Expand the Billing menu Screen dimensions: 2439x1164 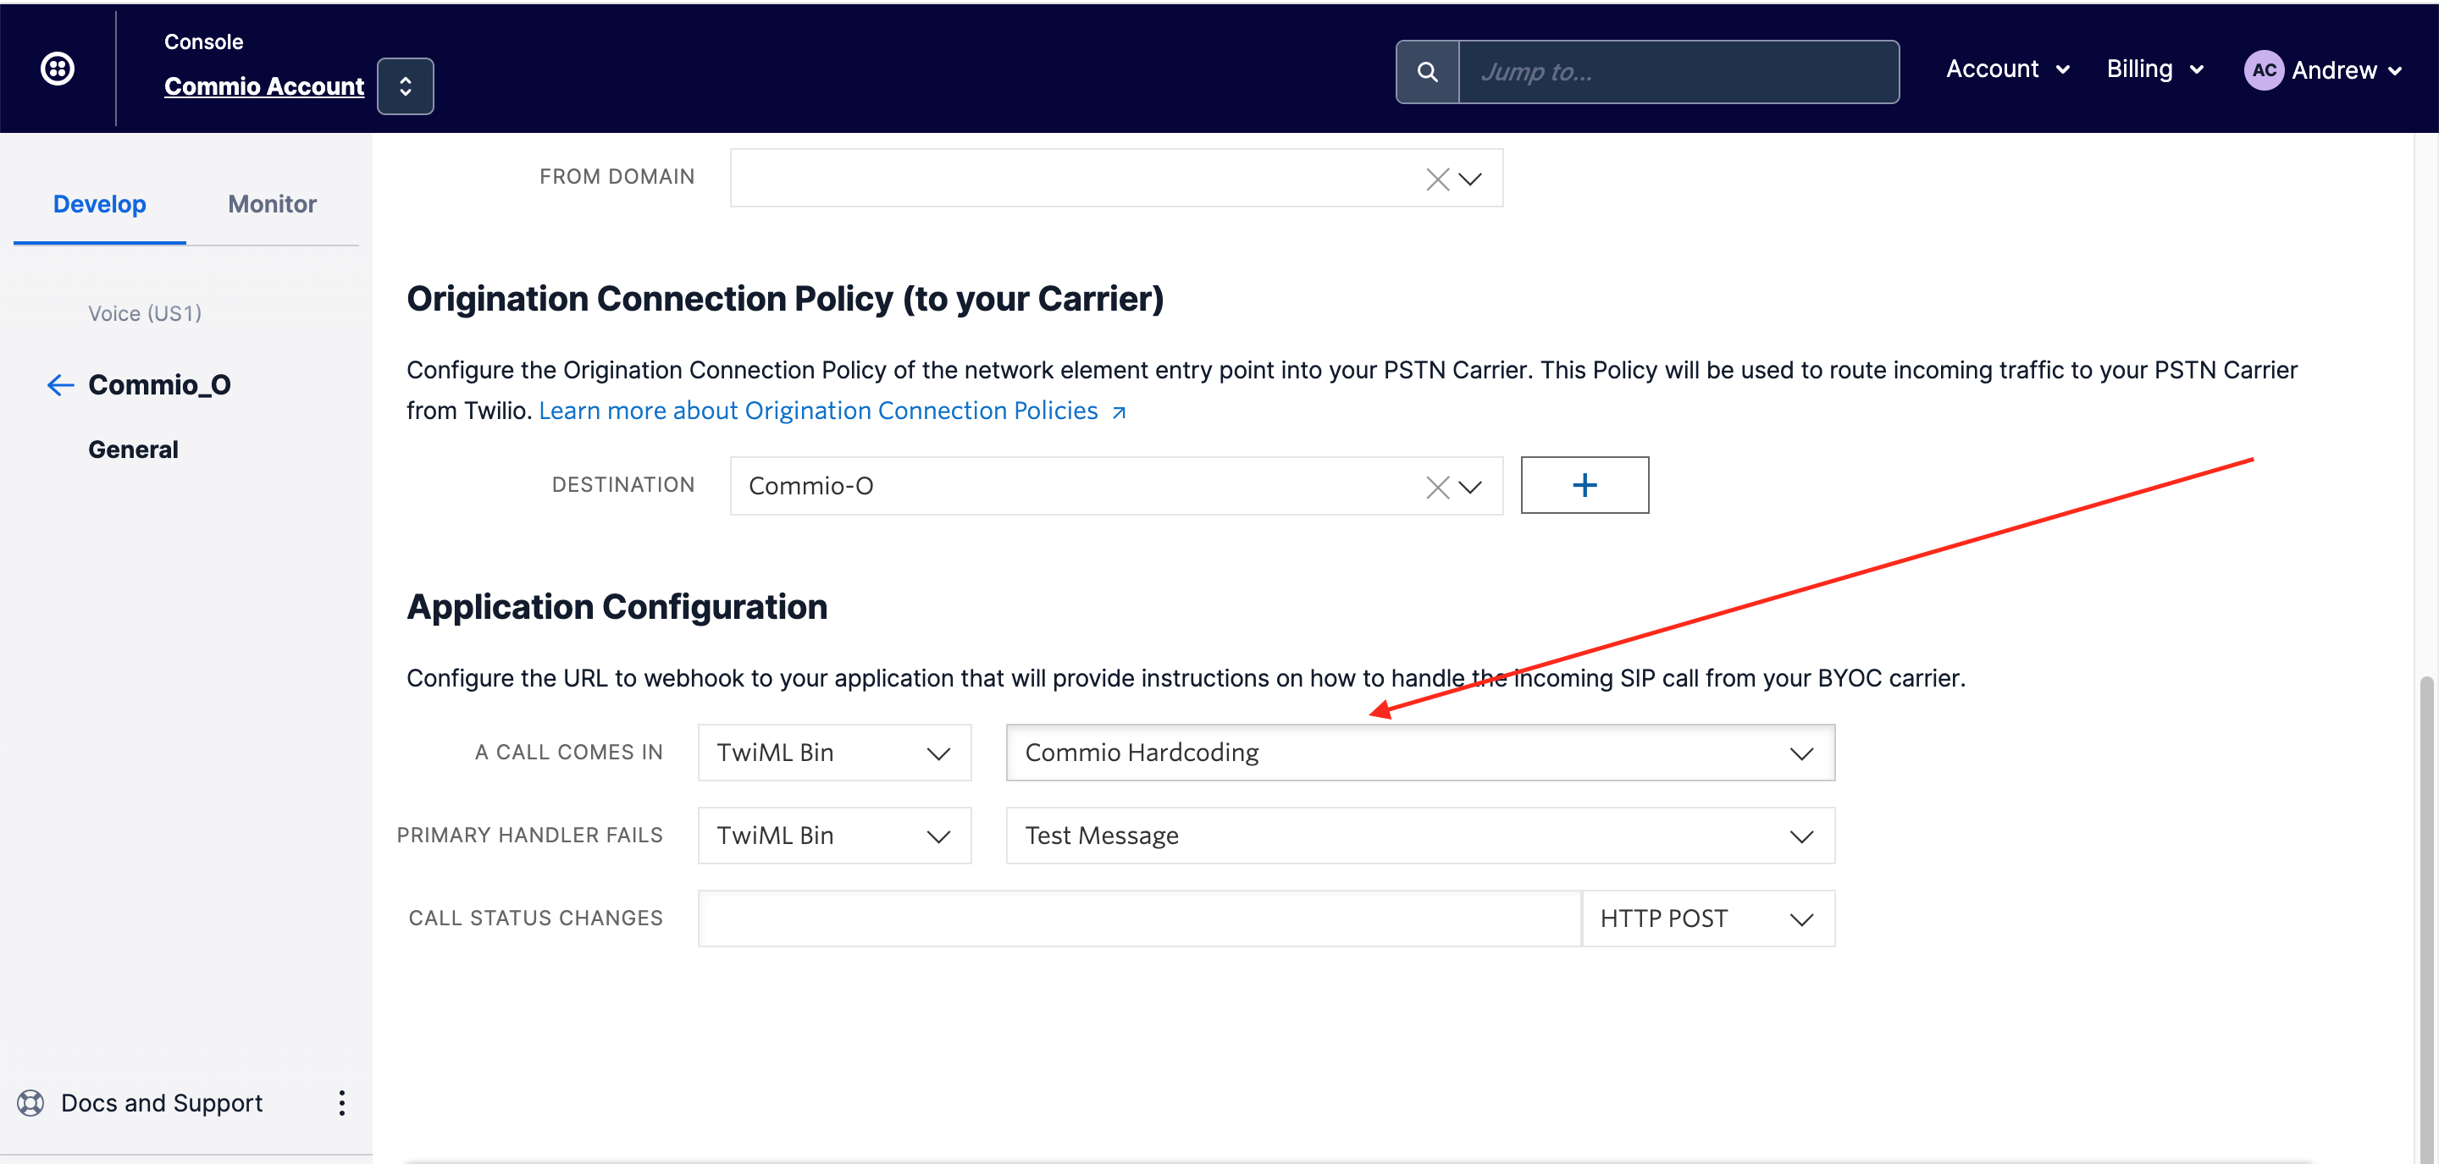click(2156, 69)
